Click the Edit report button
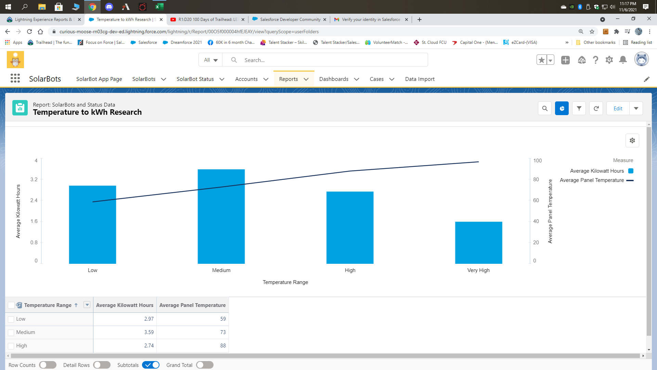 click(x=618, y=109)
